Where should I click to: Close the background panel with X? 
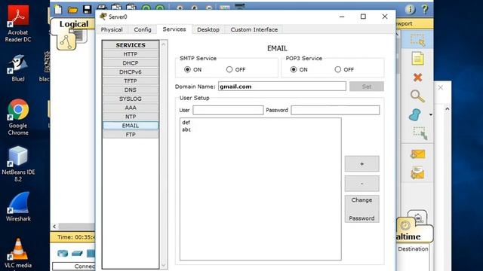coord(441,87)
